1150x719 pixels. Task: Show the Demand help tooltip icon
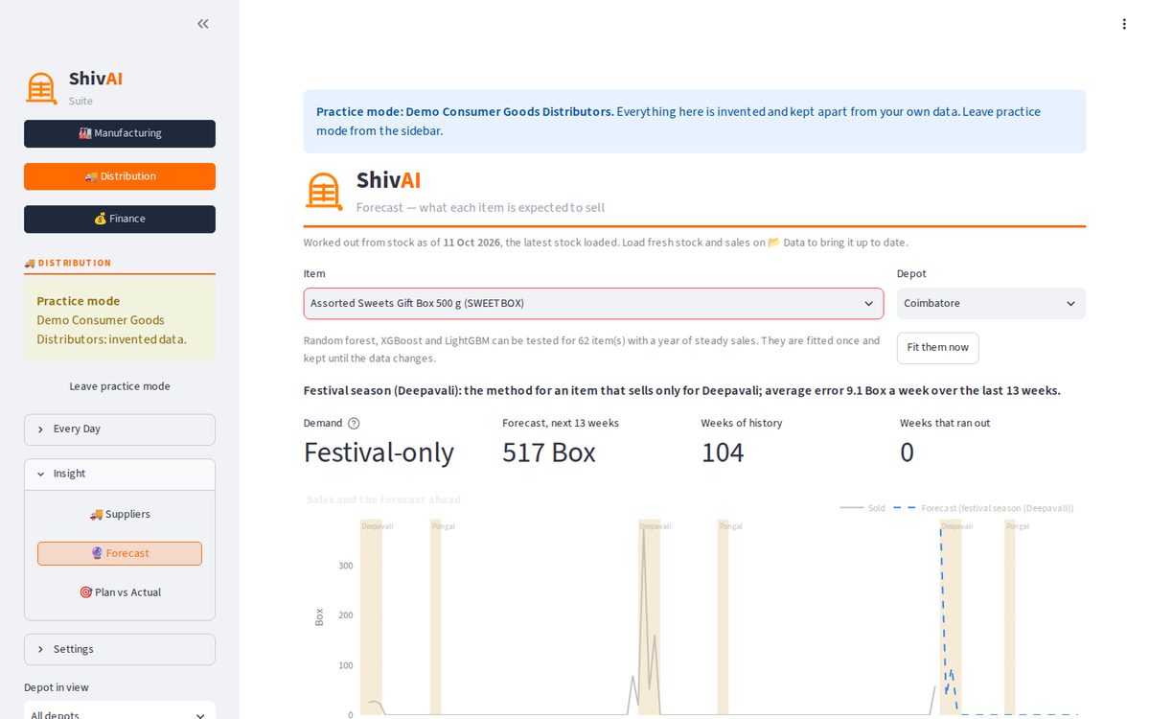point(354,423)
